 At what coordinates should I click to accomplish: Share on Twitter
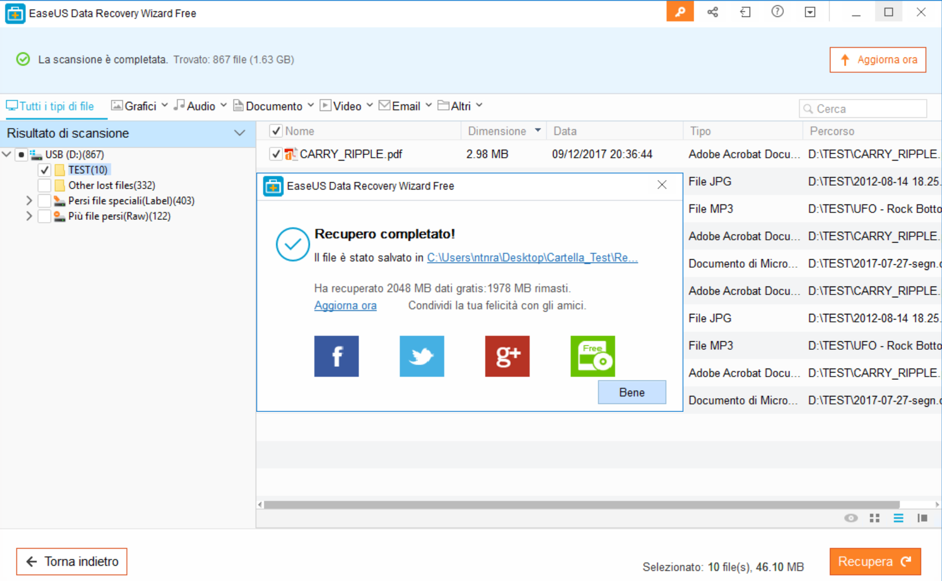tap(422, 356)
